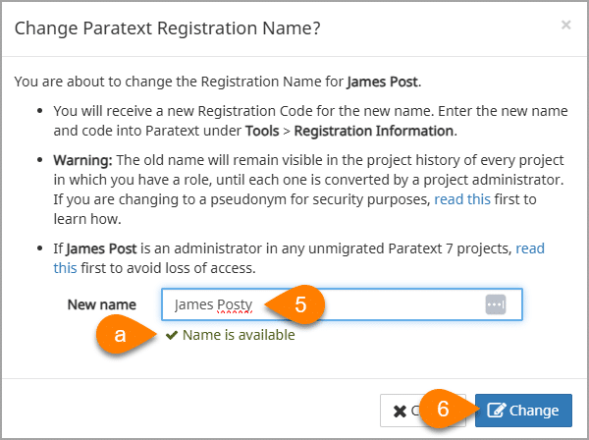Click the "New name" field label
Screen dimensions: 589x440
coord(101,304)
